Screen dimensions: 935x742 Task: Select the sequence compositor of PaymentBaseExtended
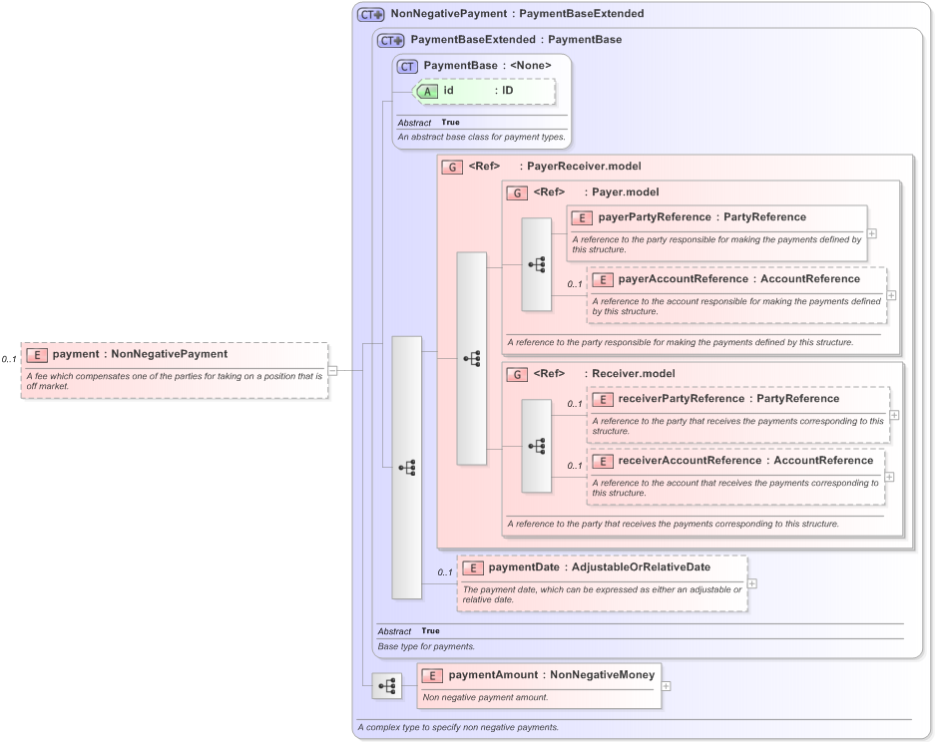coord(407,468)
